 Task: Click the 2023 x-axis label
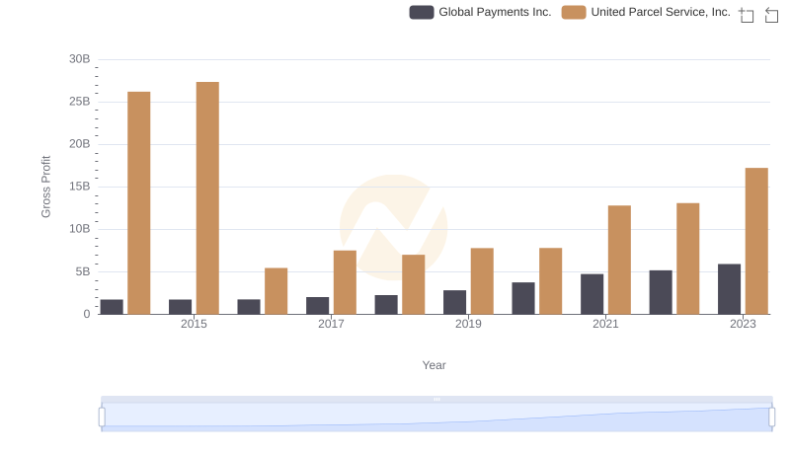pyautogui.click(x=743, y=324)
